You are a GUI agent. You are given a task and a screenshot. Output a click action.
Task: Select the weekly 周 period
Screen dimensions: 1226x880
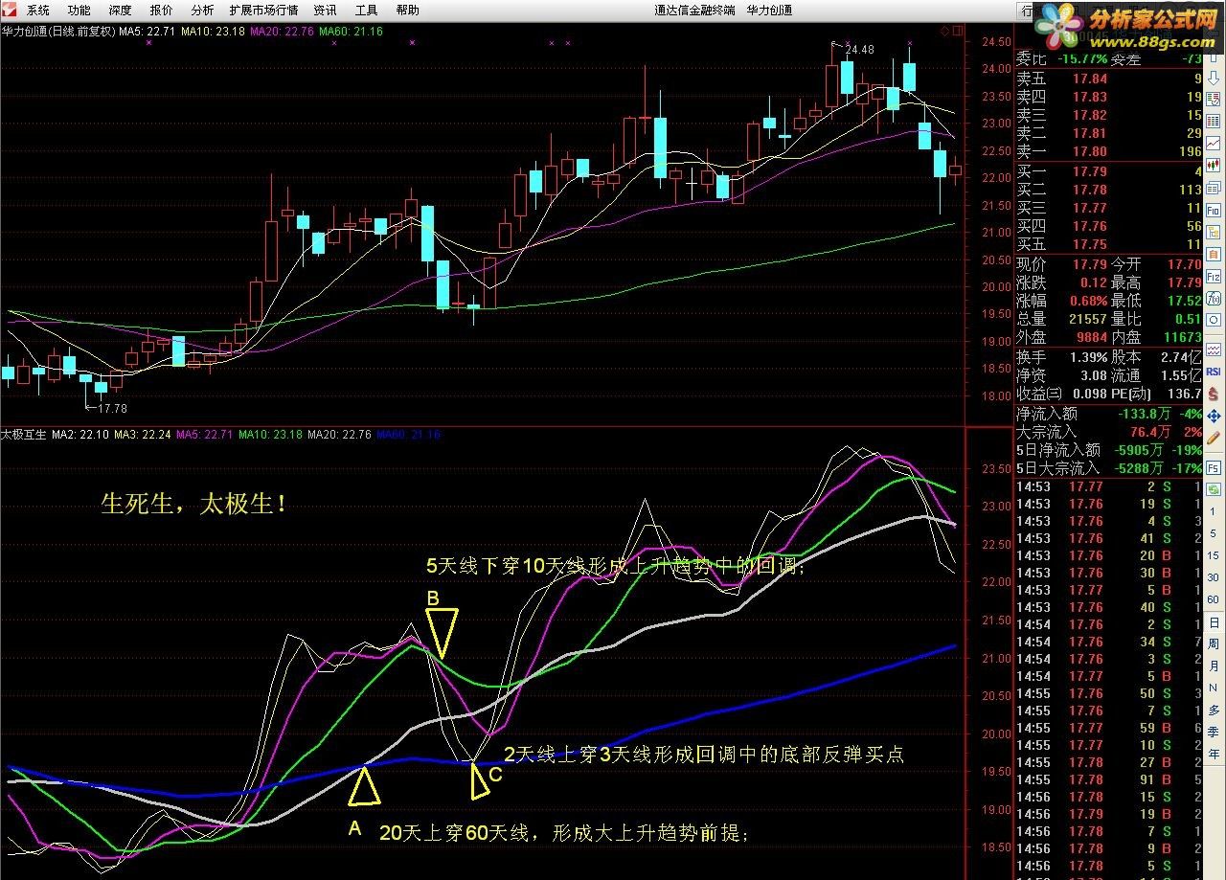(x=1214, y=644)
